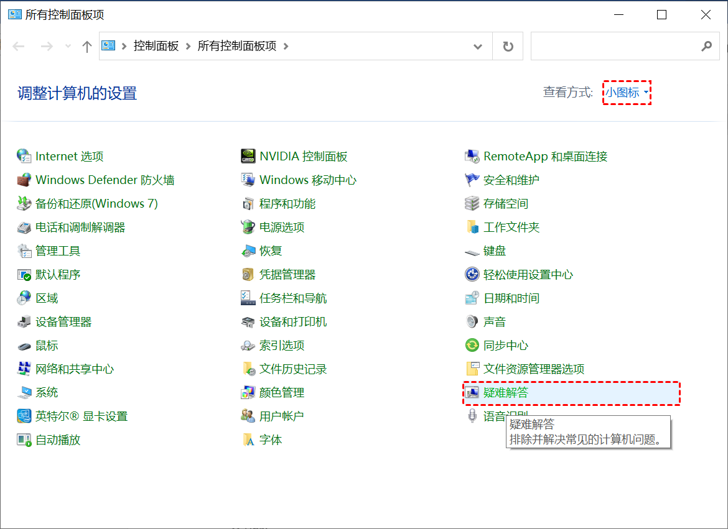Click the 网络和共享中心 icon
The height and width of the screenshot is (529, 728).
(24, 369)
